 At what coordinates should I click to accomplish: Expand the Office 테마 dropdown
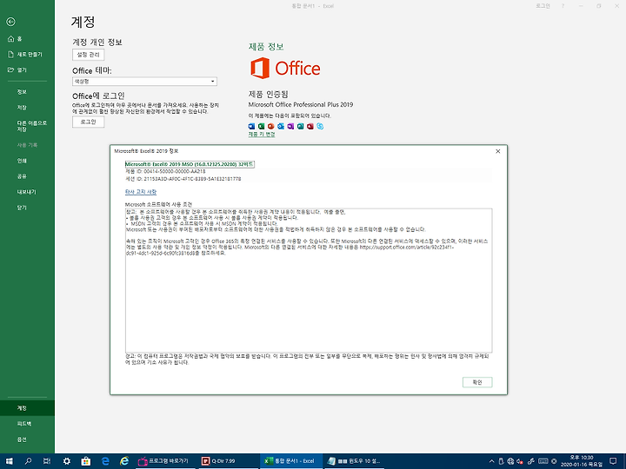pyautogui.click(x=144, y=82)
